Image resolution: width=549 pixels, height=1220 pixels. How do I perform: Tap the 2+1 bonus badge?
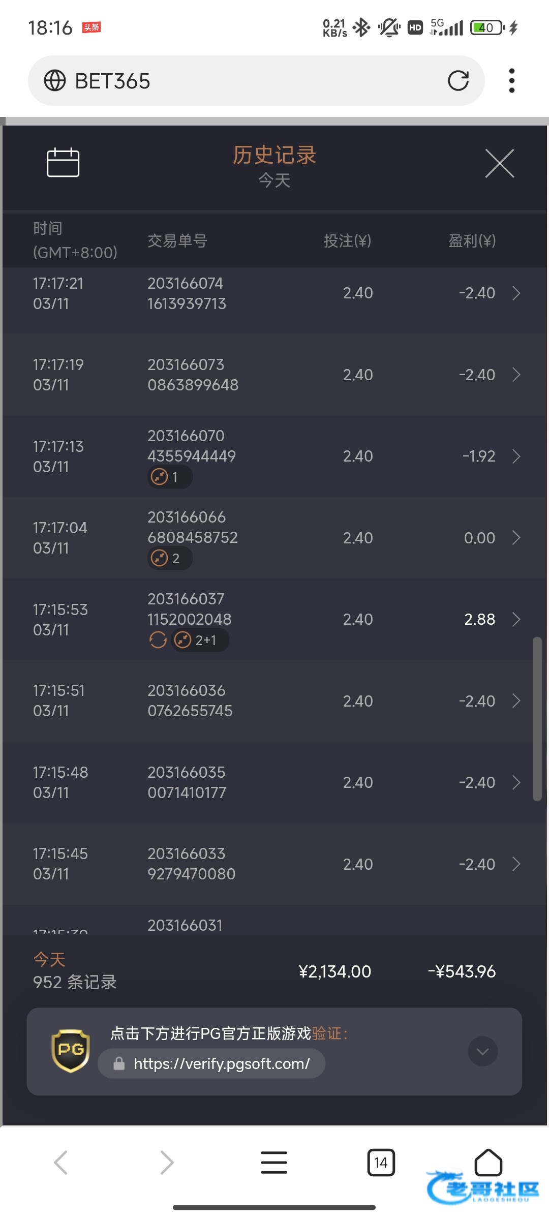coord(200,640)
